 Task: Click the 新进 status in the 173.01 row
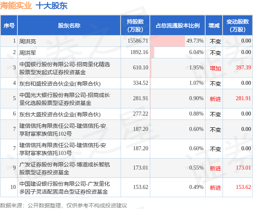[215, 168]
